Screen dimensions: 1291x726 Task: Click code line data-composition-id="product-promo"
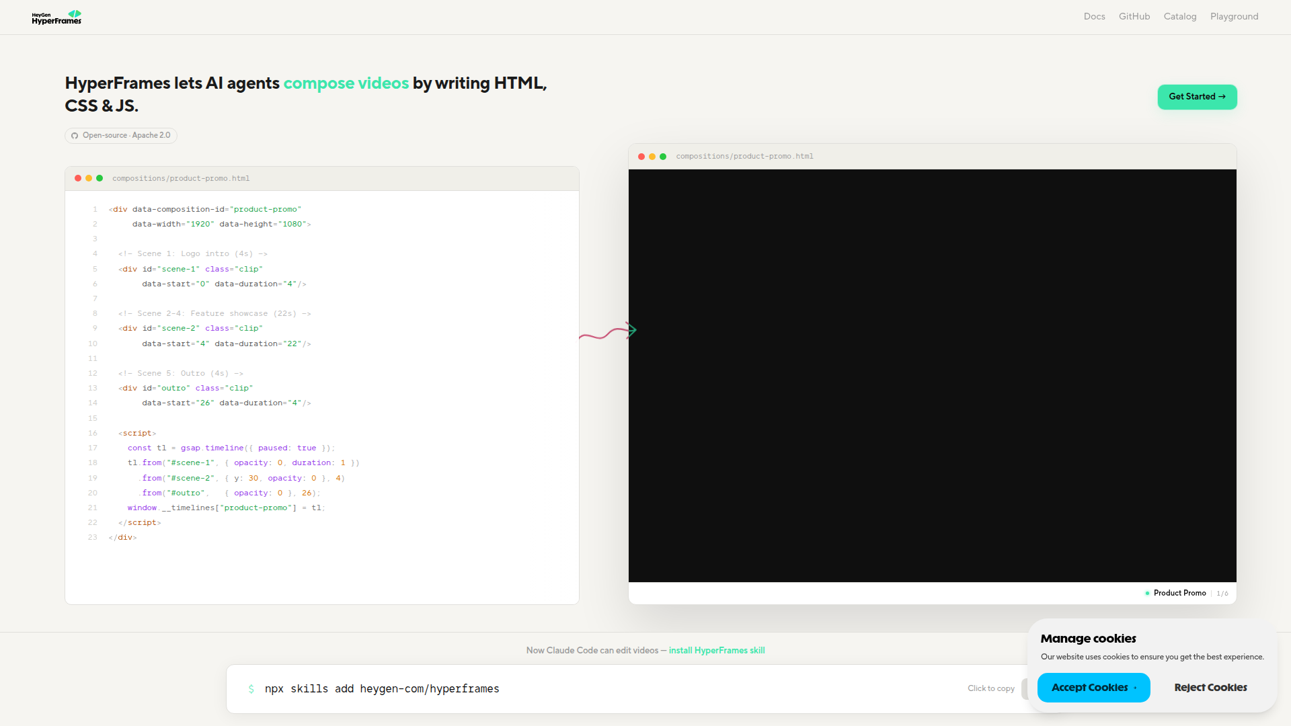coord(205,210)
